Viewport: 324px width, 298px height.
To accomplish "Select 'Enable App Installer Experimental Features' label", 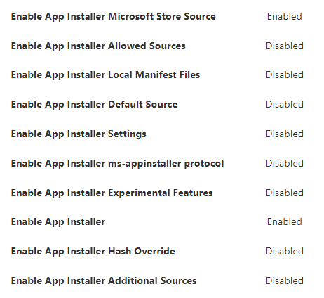I will click(x=112, y=193).
